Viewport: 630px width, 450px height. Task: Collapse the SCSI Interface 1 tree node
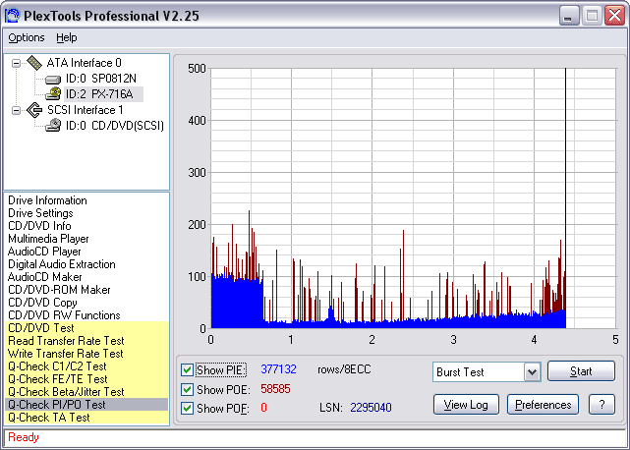[x=16, y=110]
